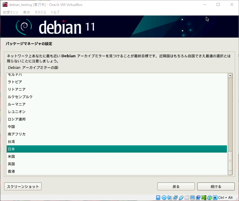The width and height of the screenshot is (239, 201).
Task: Click the USB devices status icon
Action: (181, 198)
